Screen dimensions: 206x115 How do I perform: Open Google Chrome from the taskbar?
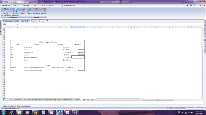[35, 112]
